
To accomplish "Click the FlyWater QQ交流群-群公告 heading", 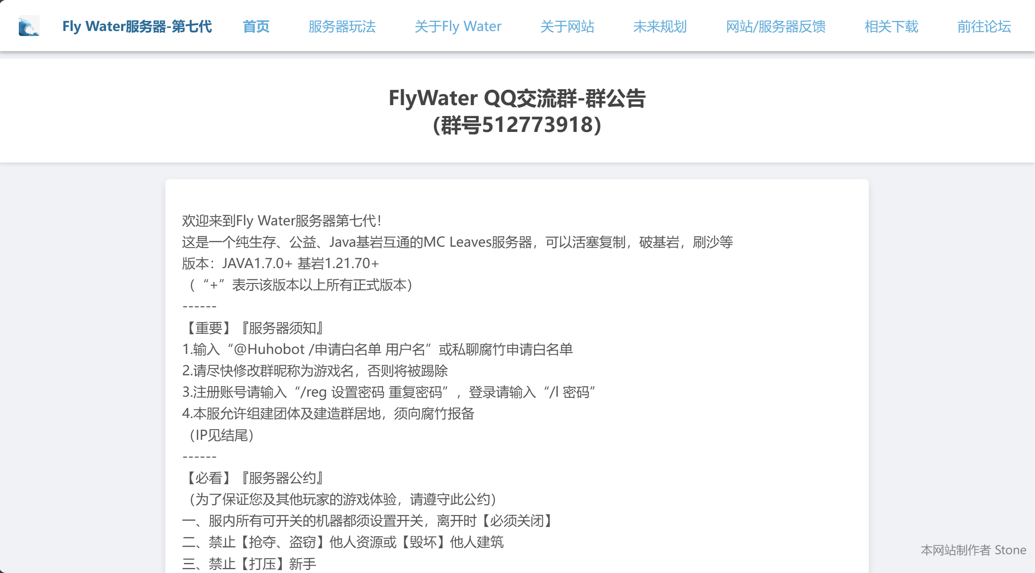I will (x=517, y=98).
